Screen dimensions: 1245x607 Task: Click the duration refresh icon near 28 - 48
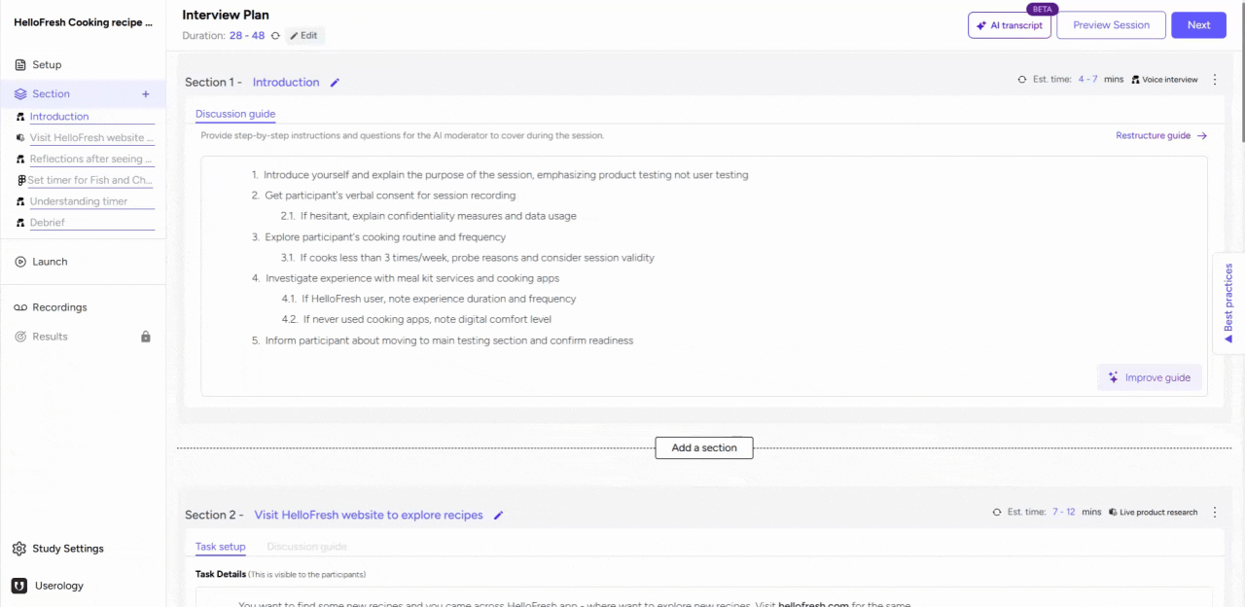[x=275, y=35]
